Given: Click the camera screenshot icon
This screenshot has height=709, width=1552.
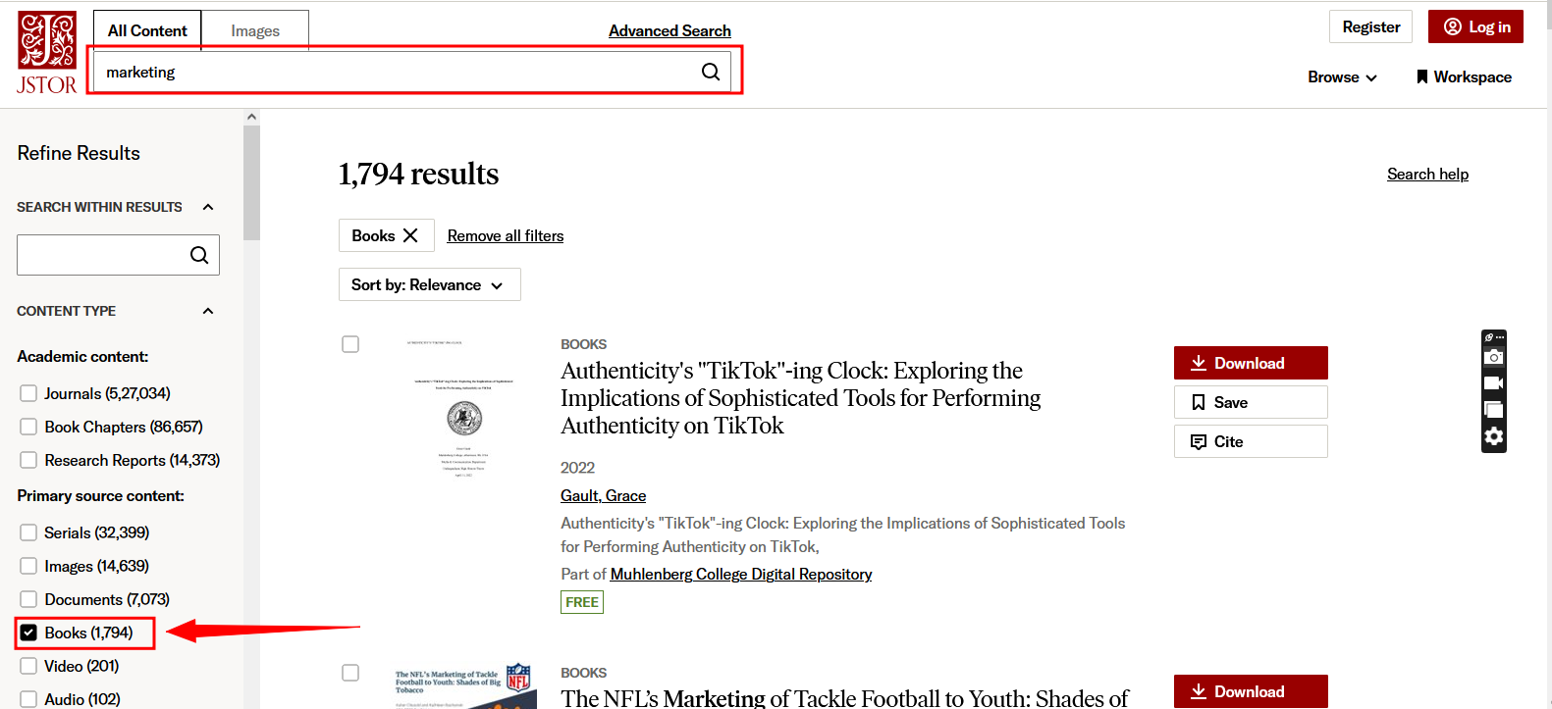Looking at the screenshot, I should tap(1493, 357).
